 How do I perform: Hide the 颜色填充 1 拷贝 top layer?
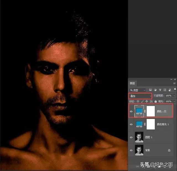coord(131,111)
